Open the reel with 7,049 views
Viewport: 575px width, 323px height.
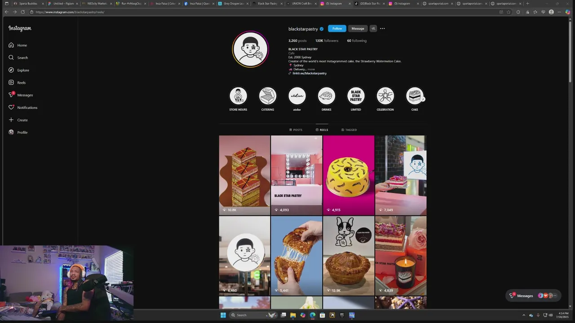coord(401,175)
